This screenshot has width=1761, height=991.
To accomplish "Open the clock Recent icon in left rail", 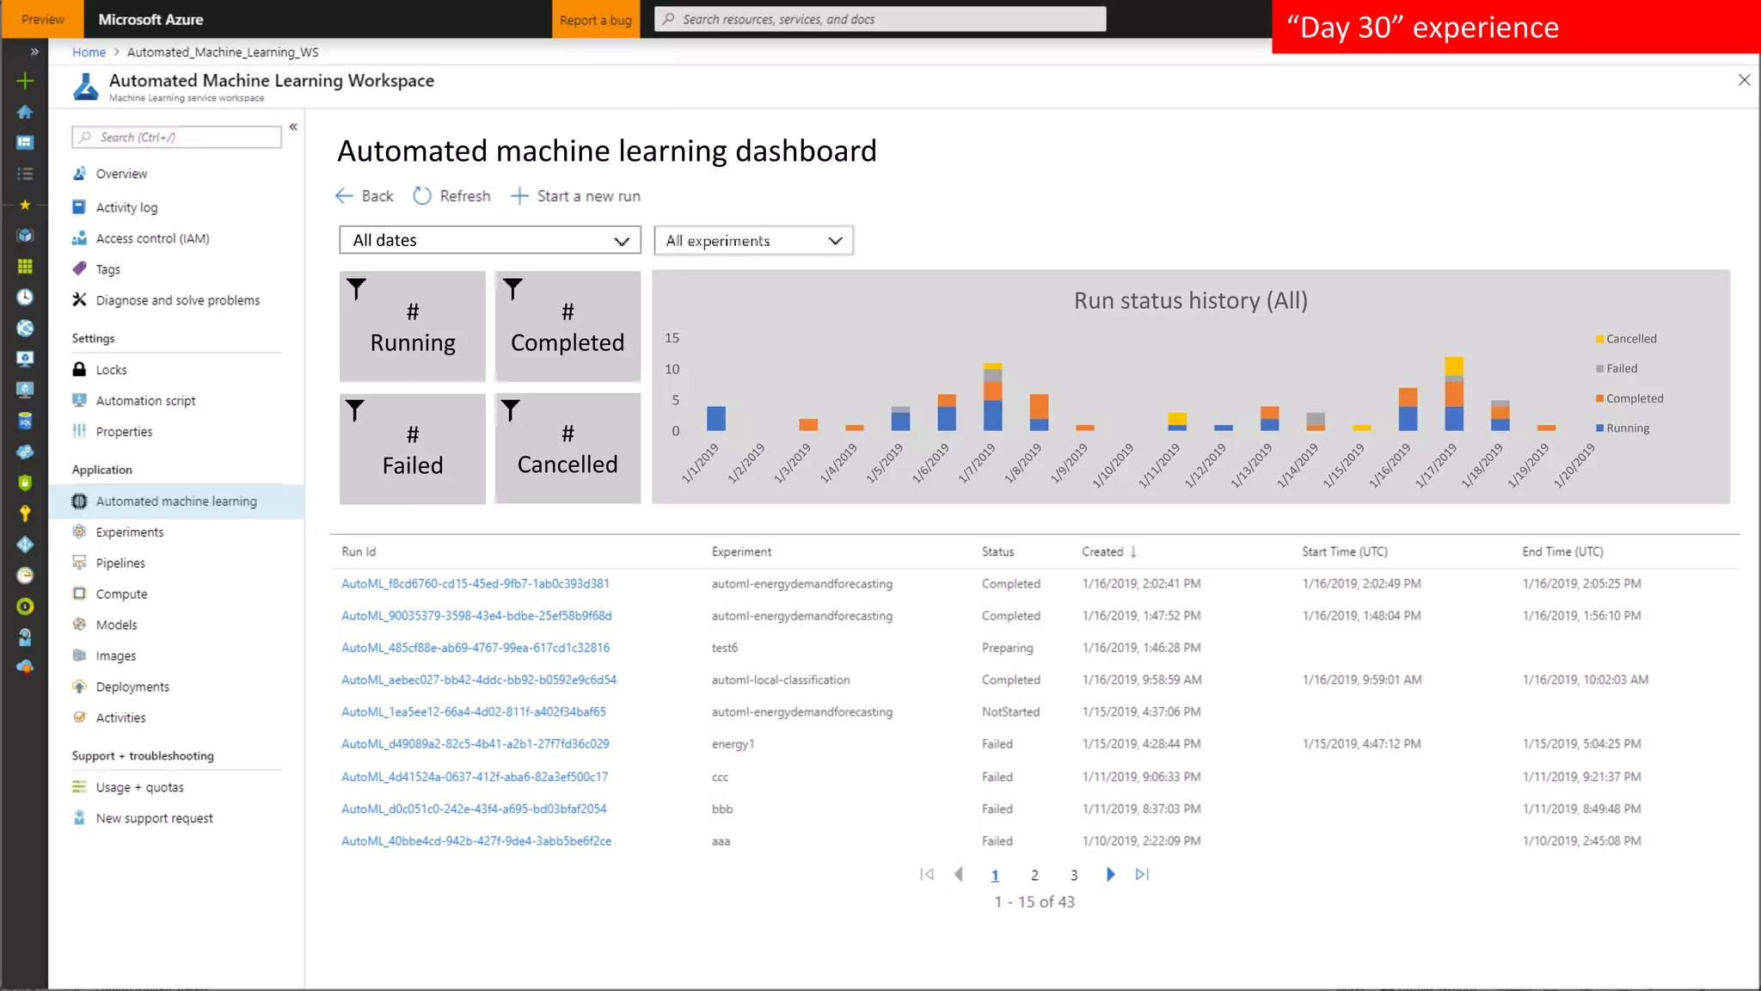I will coord(25,297).
